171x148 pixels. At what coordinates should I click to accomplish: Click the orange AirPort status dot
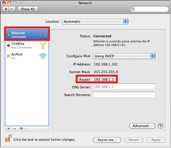coord(8,56)
